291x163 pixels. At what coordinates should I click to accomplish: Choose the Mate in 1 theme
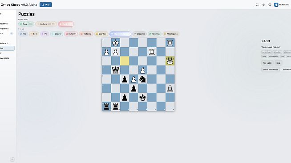coord(71,34)
